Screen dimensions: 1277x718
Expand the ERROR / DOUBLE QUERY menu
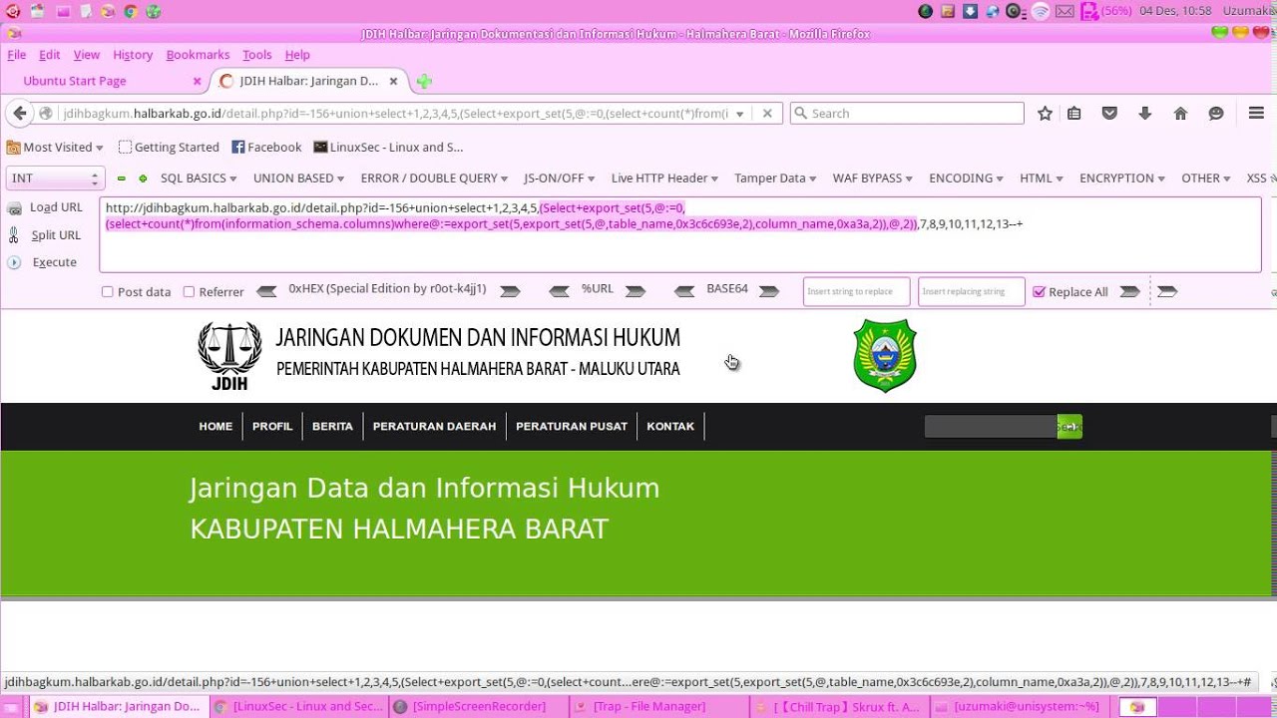pyautogui.click(x=435, y=179)
